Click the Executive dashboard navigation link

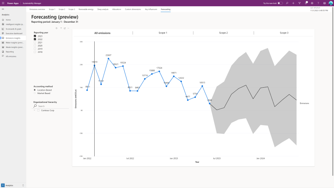click(14, 33)
